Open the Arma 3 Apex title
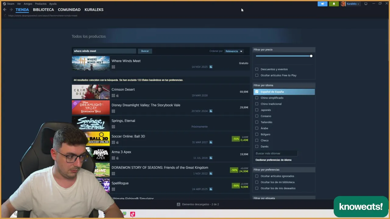The height and width of the screenshot is (219, 390). [121, 152]
